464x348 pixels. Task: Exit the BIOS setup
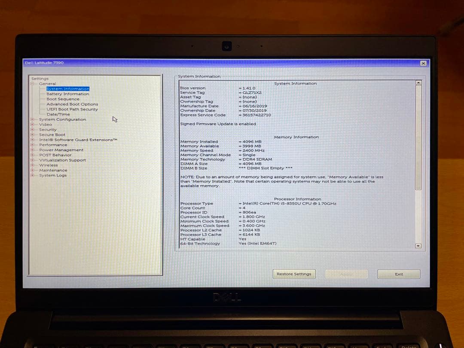(x=398, y=274)
